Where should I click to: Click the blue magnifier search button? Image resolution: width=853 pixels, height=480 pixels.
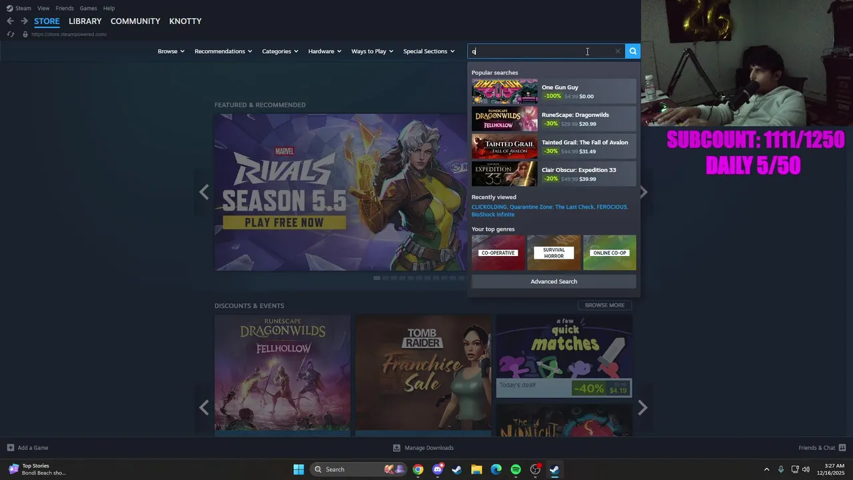tap(632, 51)
